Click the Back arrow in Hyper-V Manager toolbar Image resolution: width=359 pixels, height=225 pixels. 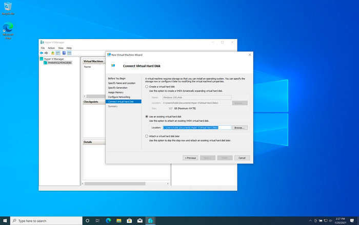pyautogui.click(x=42, y=53)
